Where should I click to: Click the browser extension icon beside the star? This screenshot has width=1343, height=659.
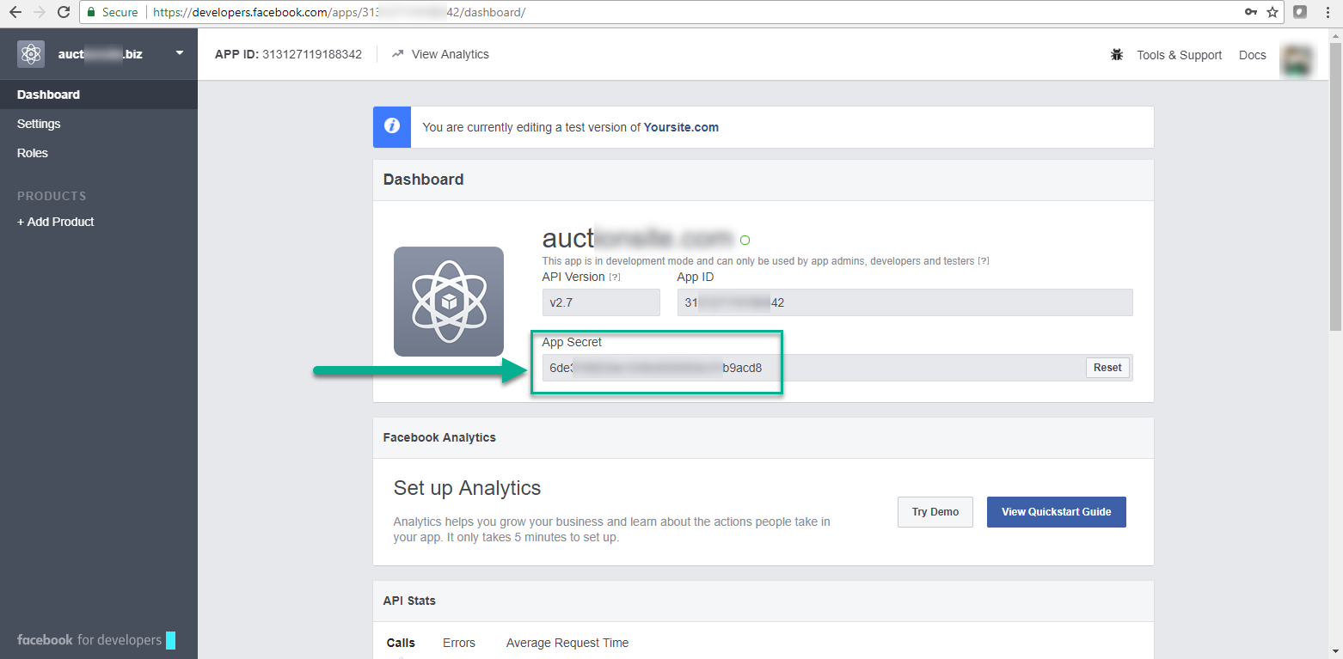pyautogui.click(x=1301, y=12)
